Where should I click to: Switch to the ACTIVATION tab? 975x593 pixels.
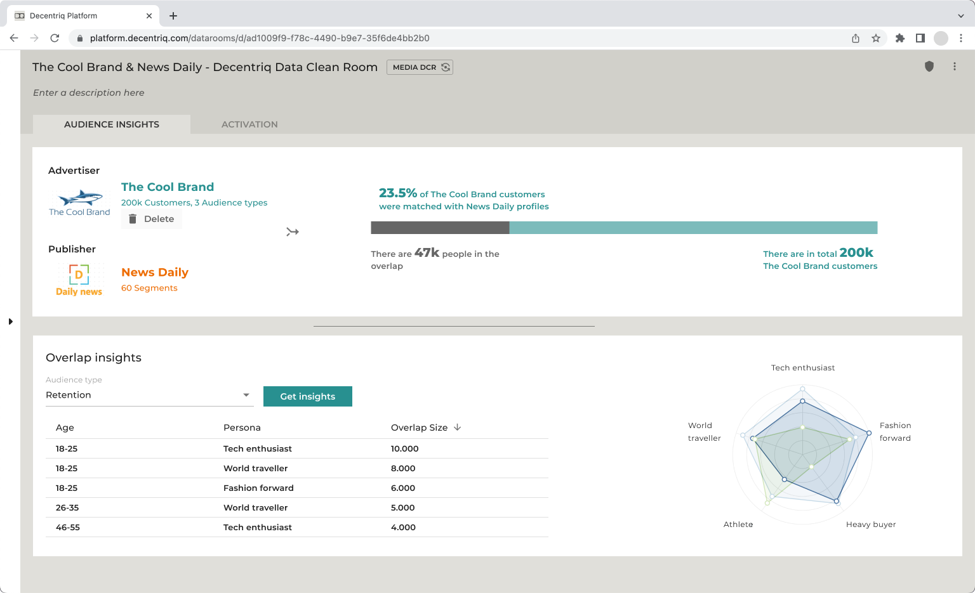249,124
